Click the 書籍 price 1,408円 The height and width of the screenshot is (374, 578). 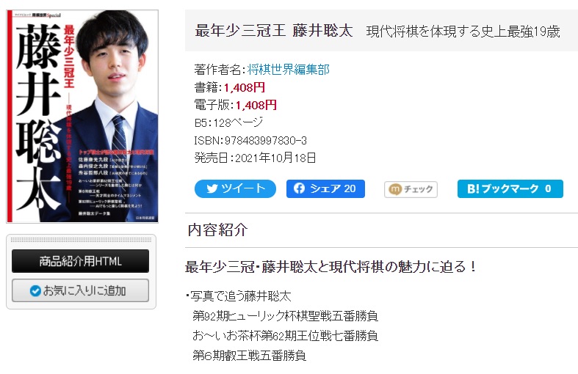pyautogui.click(x=245, y=87)
